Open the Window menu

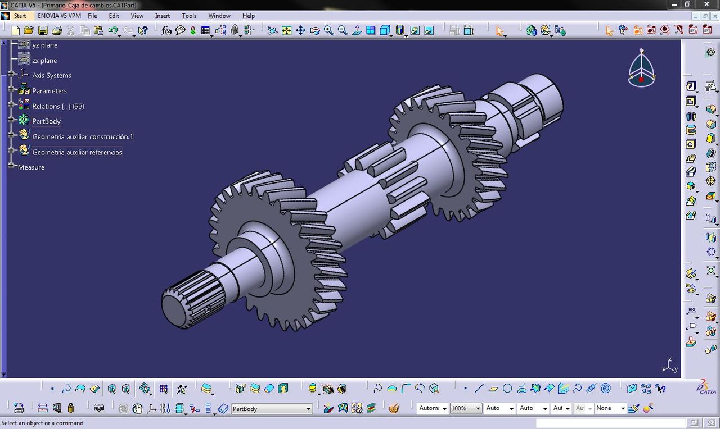click(x=219, y=16)
